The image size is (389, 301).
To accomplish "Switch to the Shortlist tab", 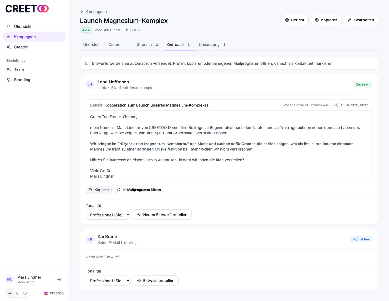I will (147, 45).
